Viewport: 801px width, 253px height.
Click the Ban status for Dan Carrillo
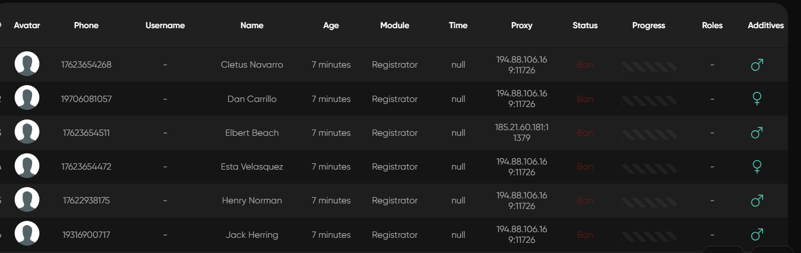[585, 99]
